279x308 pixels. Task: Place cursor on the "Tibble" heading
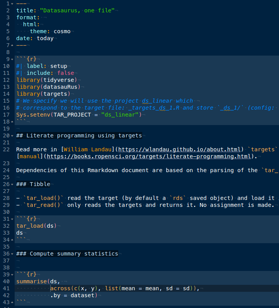pyautogui.click(x=40, y=184)
